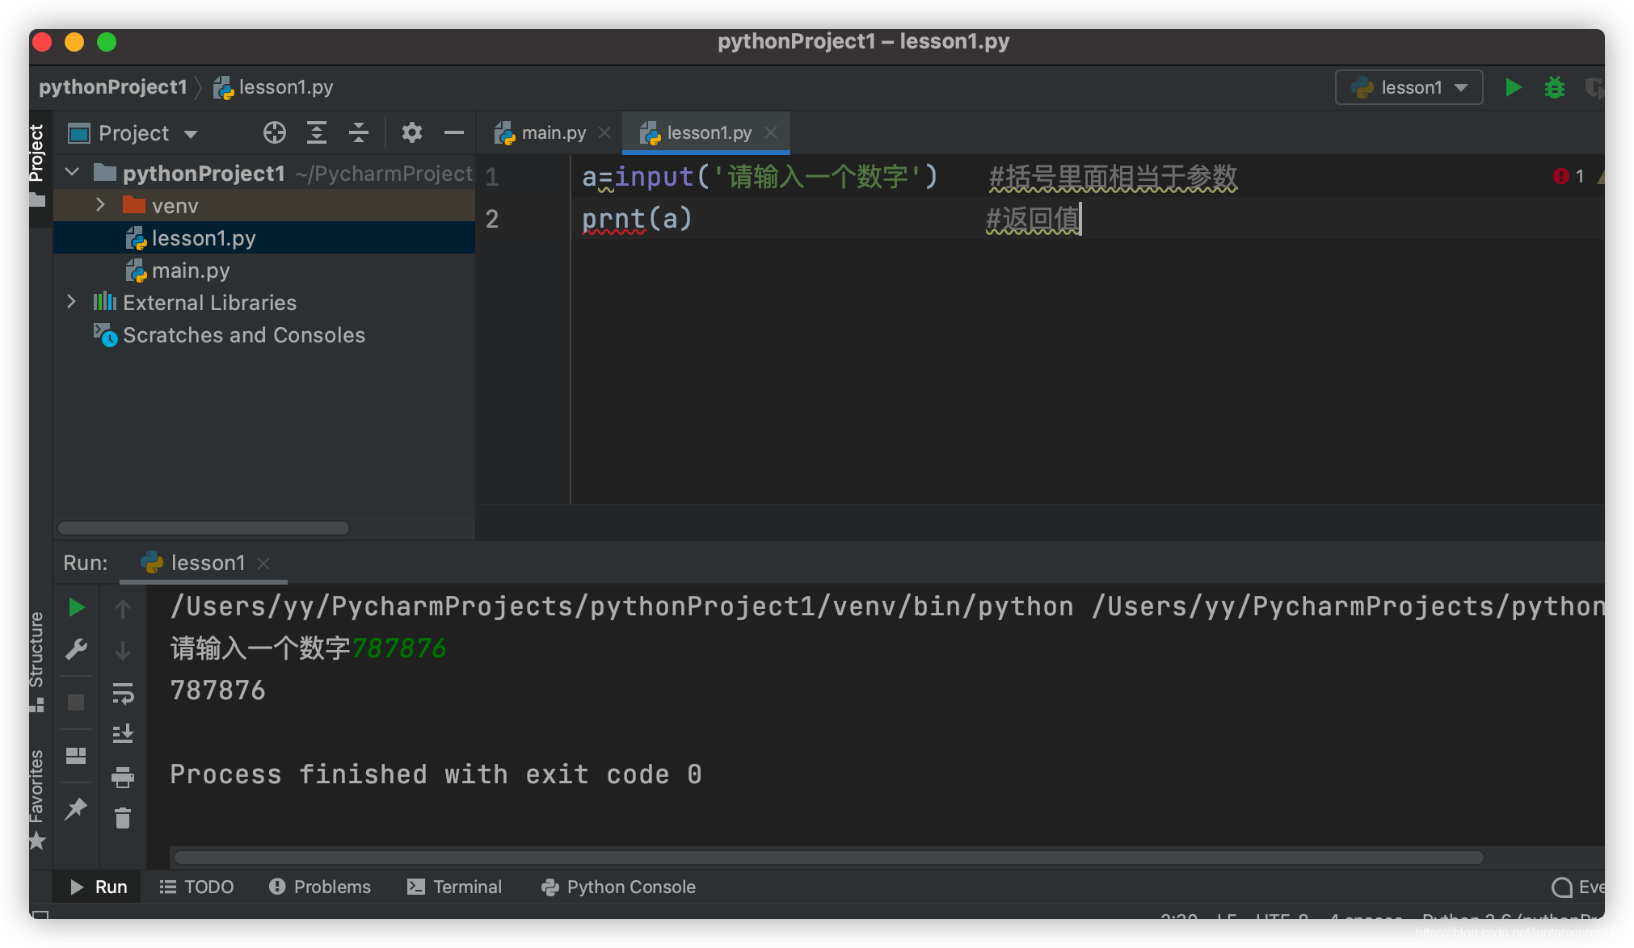Click the console horizontal scrollbar

point(829,858)
